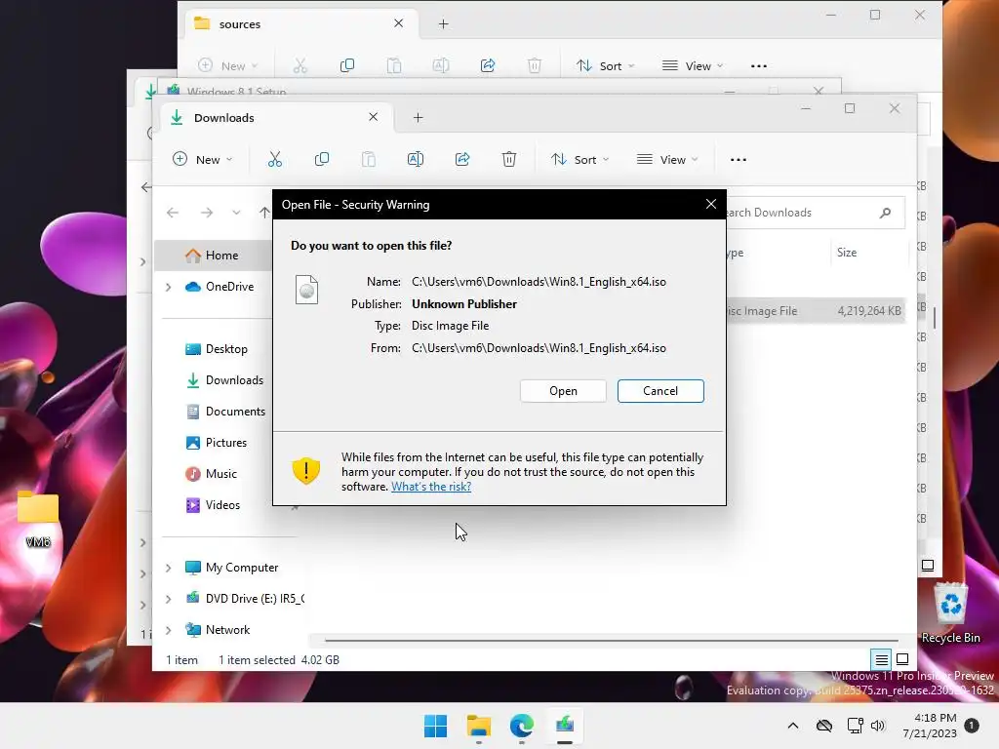Image resolution: width=999 pixels, height=749 pixels.
Task: Open the View dropdown in sources window
Action: [693, 65]
